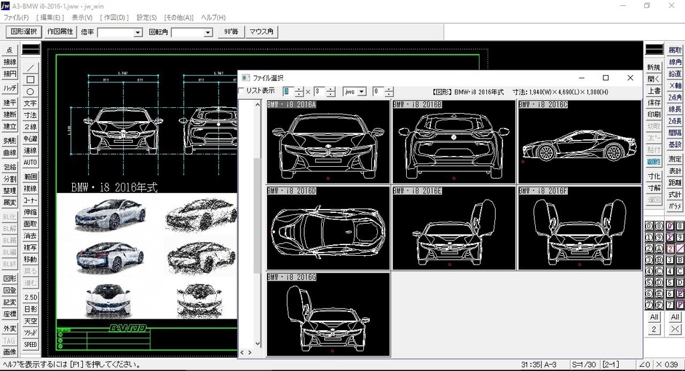Open the 回転角 rotation angle dropdown
Viewport: 685px width, 371px height.
pos(208,32)
